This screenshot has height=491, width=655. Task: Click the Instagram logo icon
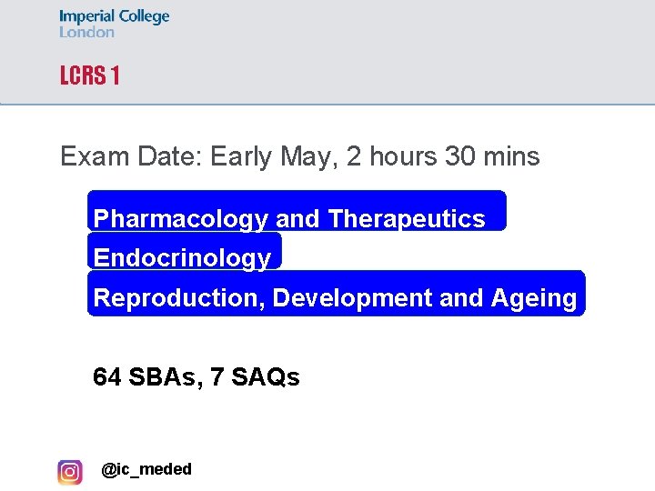(x=70, y=472)
